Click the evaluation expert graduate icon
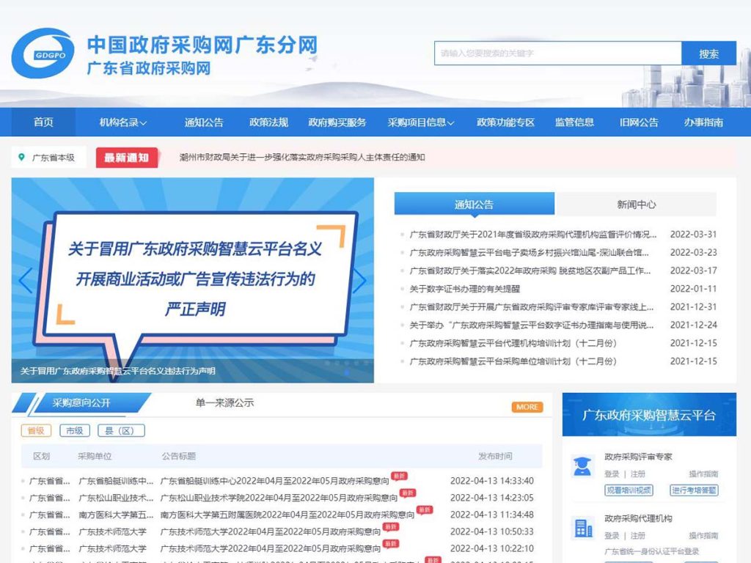The height and width of the screenshot is (563, 751). (x=582, y=467)
